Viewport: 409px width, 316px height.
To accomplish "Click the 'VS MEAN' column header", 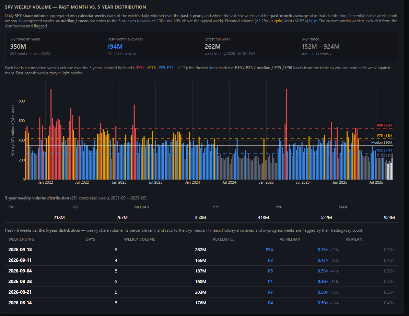I will (354, 239).
